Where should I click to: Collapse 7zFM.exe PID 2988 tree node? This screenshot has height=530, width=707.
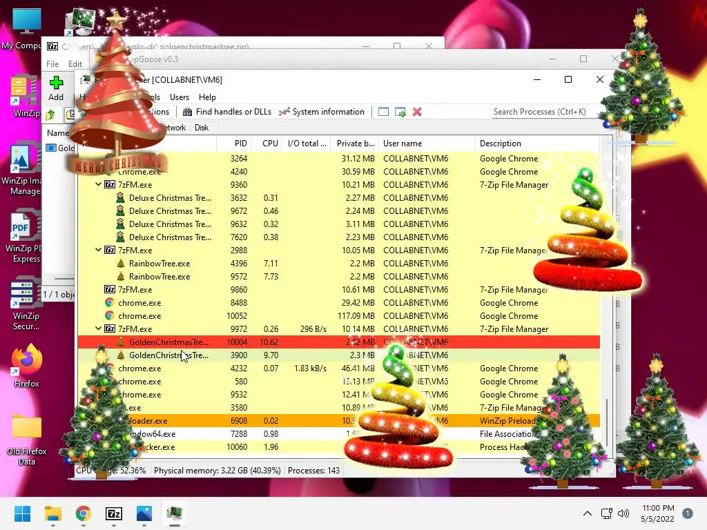tap(98, 250)
